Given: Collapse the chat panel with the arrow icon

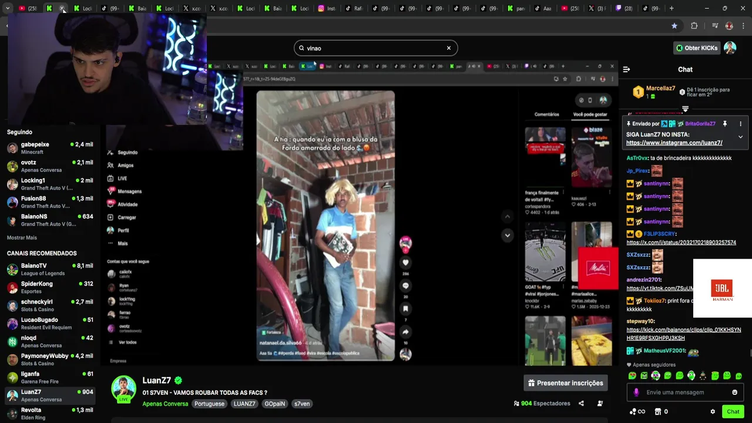Looking at the screenshot, I should (x=626, y=69).
